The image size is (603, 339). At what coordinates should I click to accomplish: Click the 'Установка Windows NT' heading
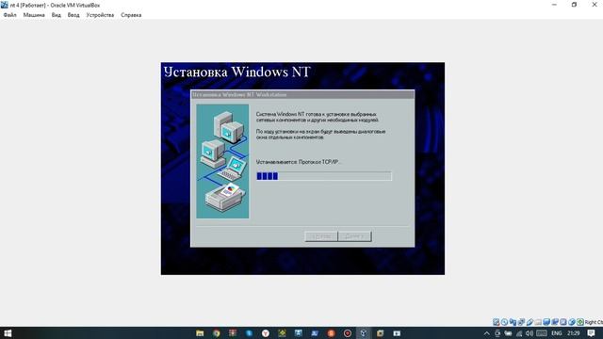click(x=236, y=72)
